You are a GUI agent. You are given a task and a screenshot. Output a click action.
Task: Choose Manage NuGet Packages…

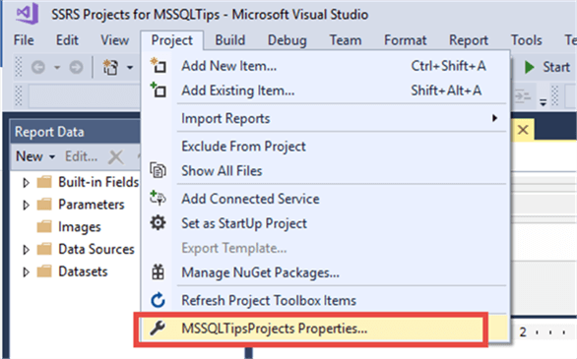[x=325, y=272]
